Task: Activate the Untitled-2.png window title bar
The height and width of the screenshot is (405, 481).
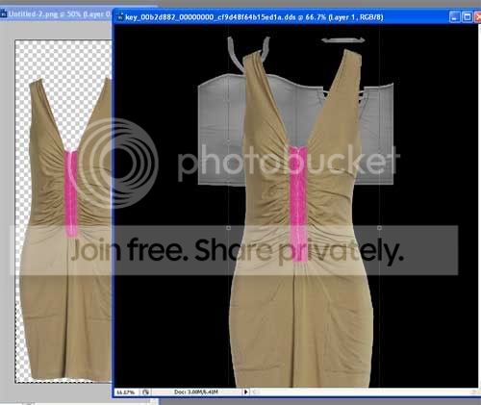Action: pos(56,14)
